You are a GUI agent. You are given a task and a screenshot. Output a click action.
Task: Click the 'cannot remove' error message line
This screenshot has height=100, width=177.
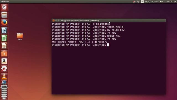pos(79,42)
